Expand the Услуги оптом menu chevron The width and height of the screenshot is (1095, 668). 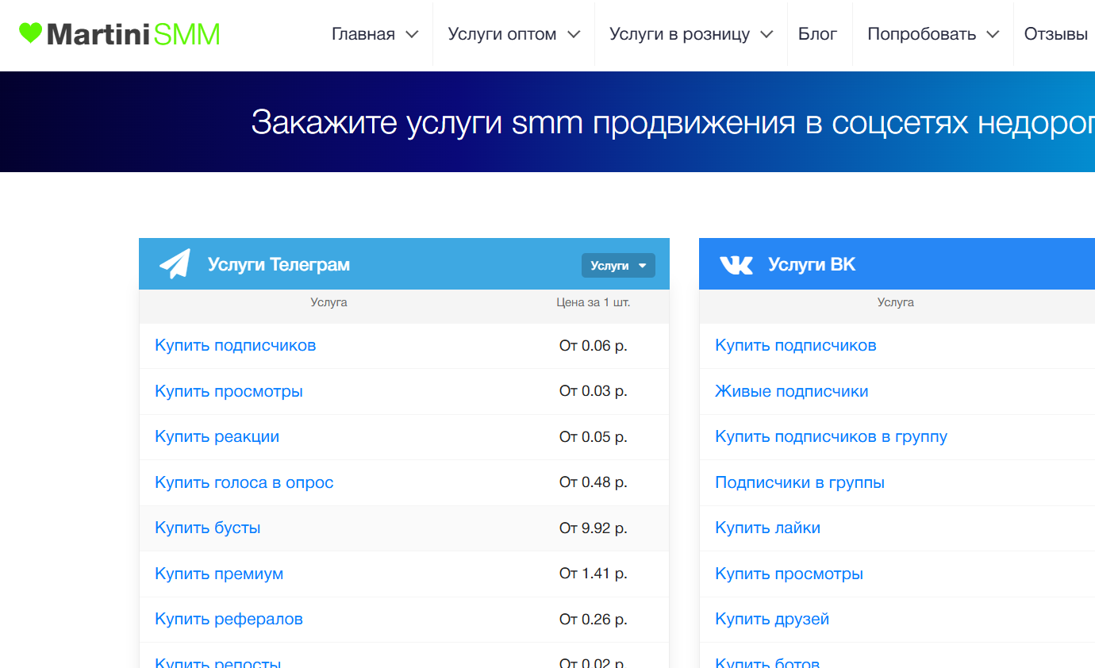[x=574, y=34]
